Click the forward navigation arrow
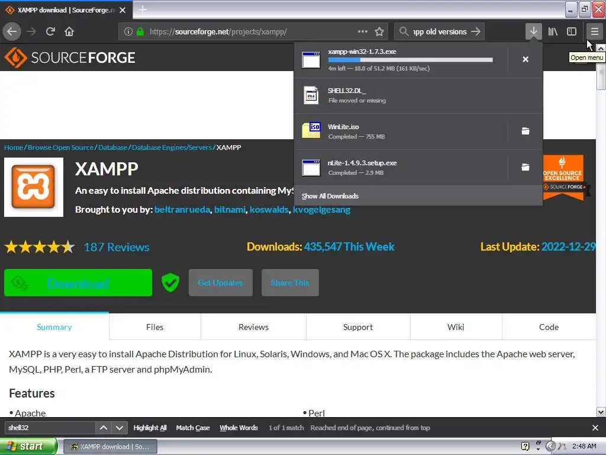 point(31,31)
